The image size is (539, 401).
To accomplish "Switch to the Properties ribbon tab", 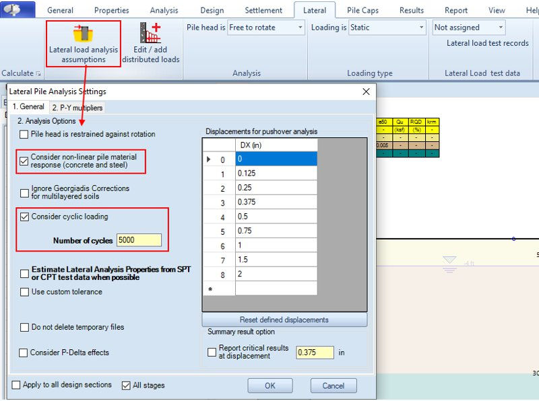I will (111, 10).
